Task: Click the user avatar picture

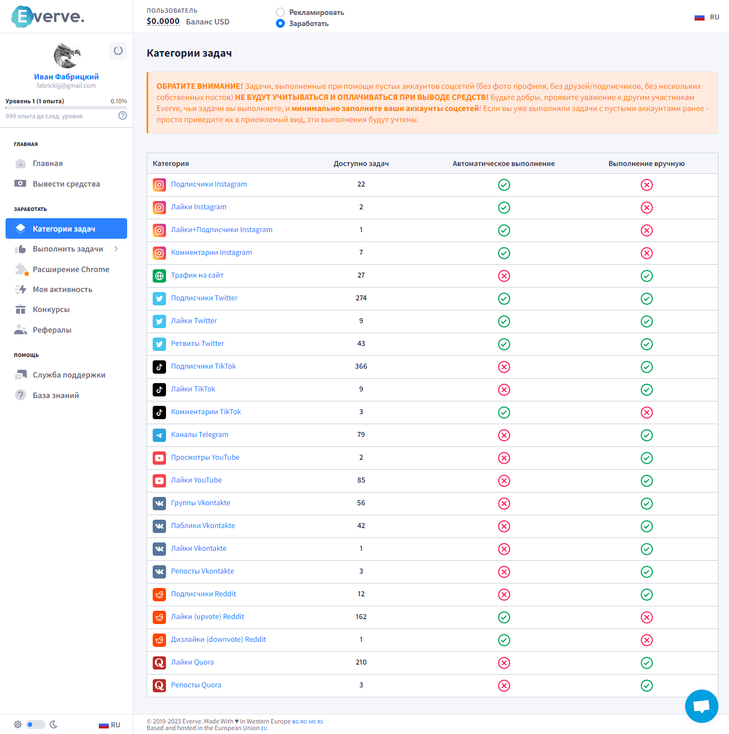Action: [67, 56]
